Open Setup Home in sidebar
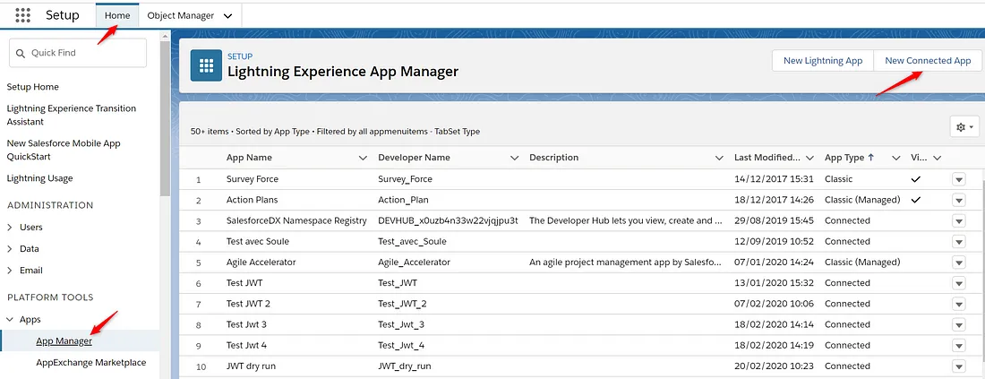This screenshot has height=379, width=985. (x=32, y=87)
